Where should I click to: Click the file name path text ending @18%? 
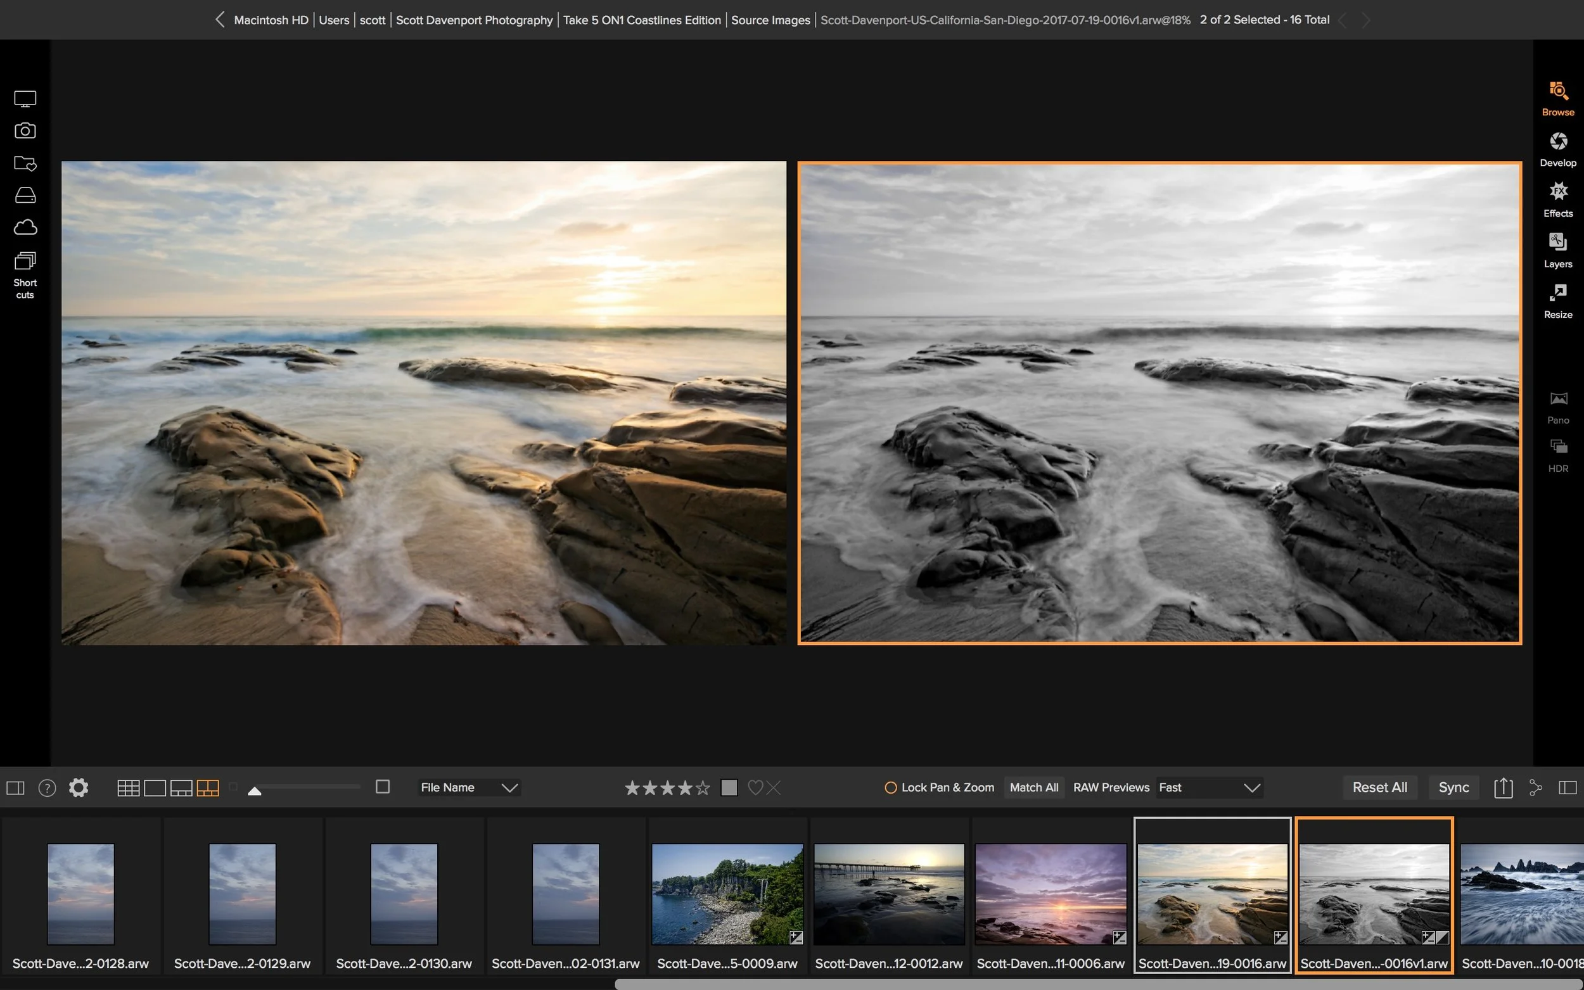tap(1005, 20)
